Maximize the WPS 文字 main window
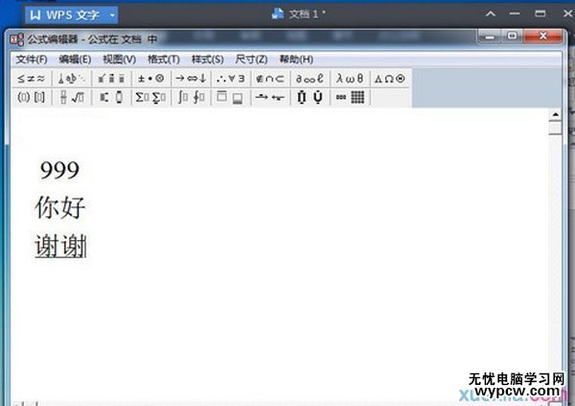 540,14
